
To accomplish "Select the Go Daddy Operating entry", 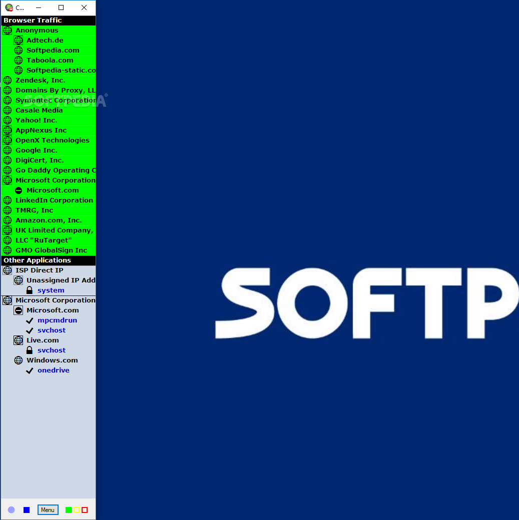I will (49, 170).
